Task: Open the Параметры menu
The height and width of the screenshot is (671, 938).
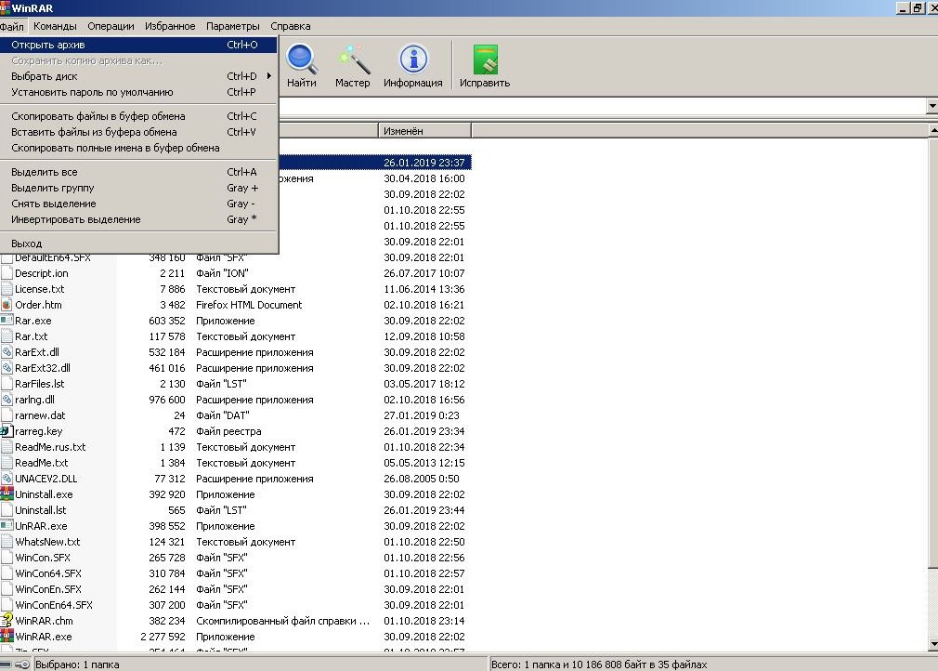Action: point(233,26)
